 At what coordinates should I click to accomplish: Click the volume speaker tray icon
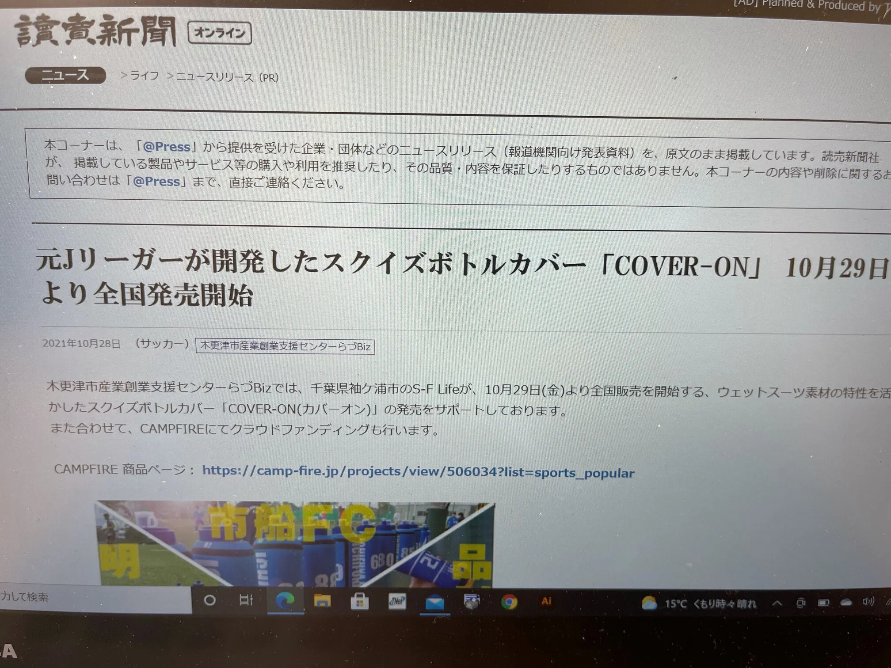coord(868,602)
